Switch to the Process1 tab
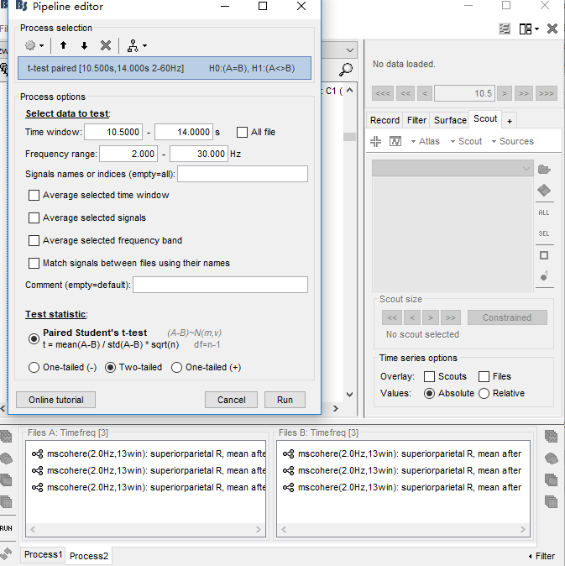Viewport: 565px width, 566px height. 44,554
